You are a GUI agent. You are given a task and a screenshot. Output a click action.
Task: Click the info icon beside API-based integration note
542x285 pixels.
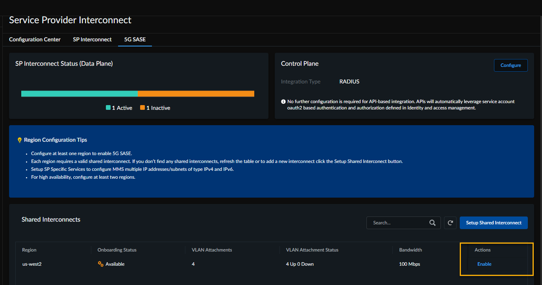tap(283, 102)
